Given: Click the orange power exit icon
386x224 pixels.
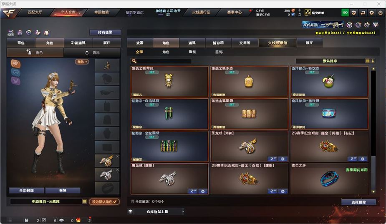Looking at the screenshot, I should click(380, 12).
